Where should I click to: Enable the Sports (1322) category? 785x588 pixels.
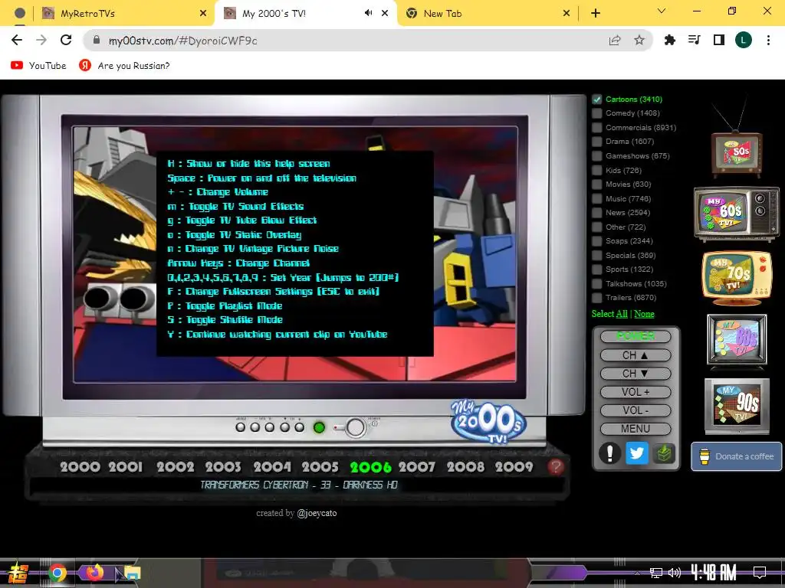[x=596, y=269]
